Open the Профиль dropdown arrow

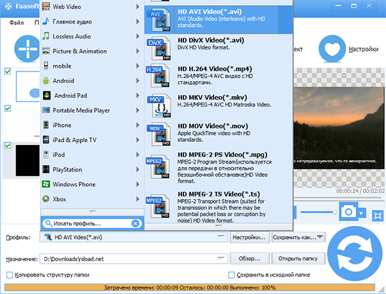[x=221, y=237]
